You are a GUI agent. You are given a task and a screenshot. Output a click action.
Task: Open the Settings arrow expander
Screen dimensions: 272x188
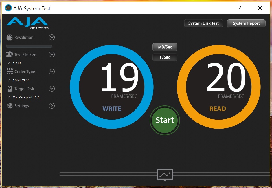point(52,106)
